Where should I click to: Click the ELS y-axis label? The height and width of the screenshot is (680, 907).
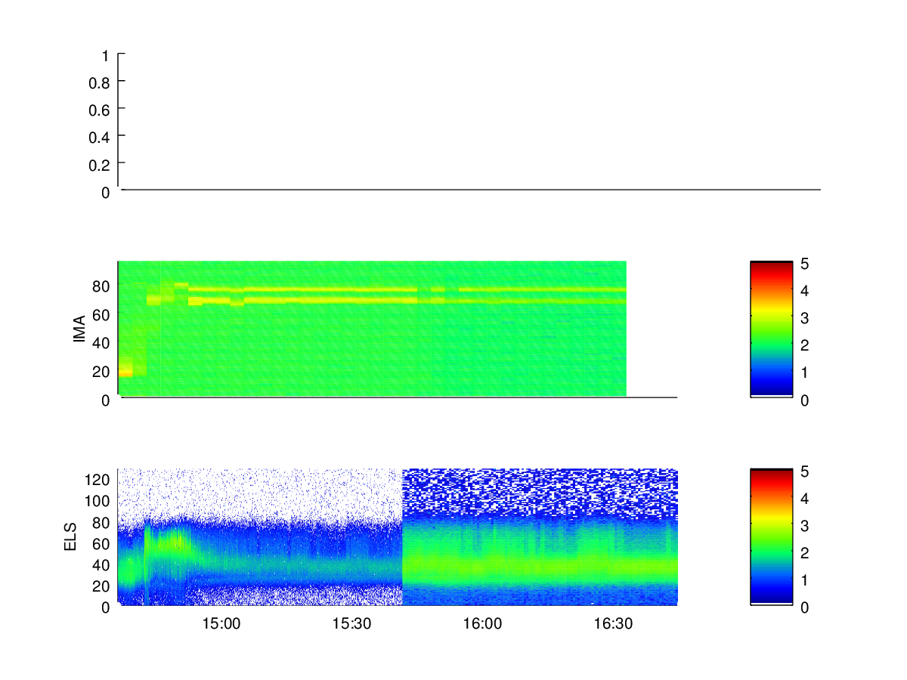71,537
